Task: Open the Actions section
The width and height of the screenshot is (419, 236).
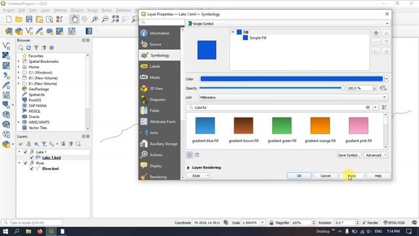Action: [159, 155]
